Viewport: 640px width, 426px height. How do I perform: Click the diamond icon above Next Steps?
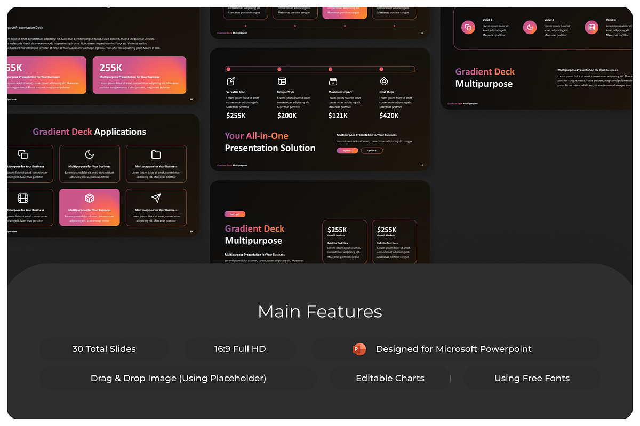click(384, 81)
